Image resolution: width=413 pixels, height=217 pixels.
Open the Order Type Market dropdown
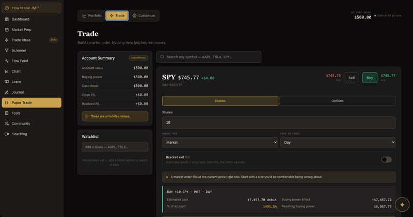pos(220,142)
